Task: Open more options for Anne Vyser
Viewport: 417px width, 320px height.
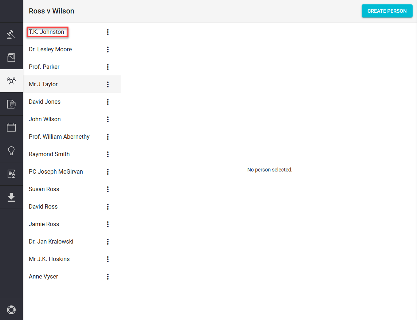Action: coord(108,277)
